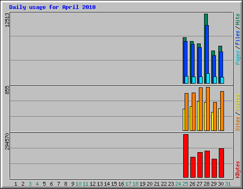Click green day label 4 on the x-axis

coord(37,184)
